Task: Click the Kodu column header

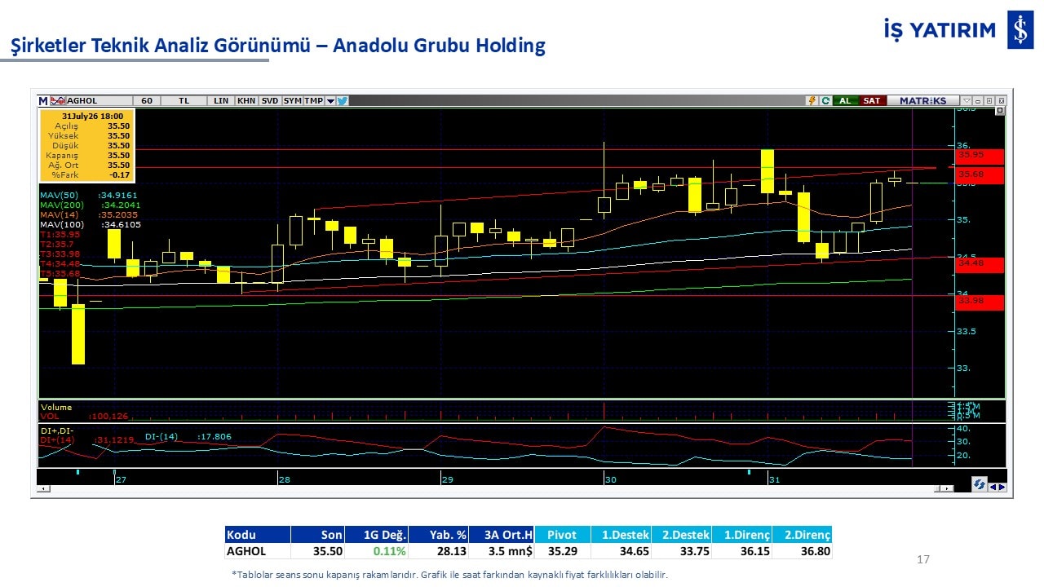Action: [x=258, y=535]
